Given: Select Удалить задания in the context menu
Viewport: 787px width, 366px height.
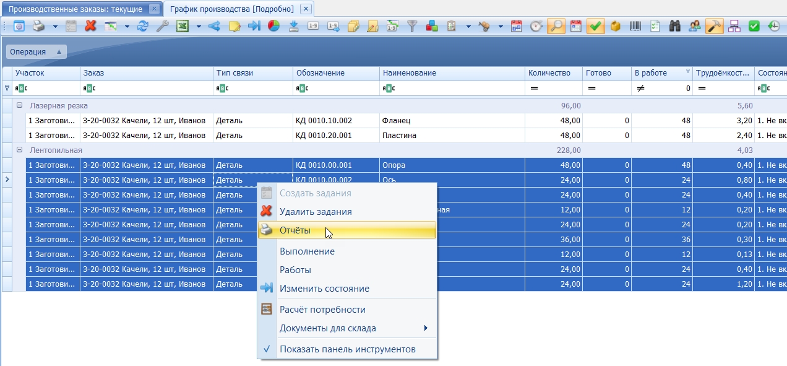Looking at the screenshot, I should 347,212.
